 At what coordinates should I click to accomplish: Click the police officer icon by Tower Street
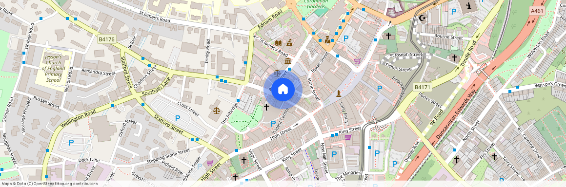pyautogui.click(x=327, y=39)
